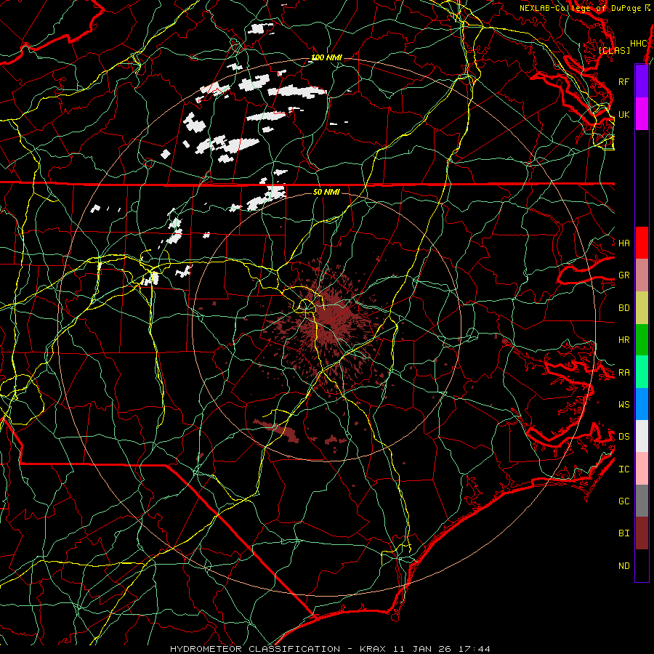654x654 pixels.
Task: Click the HR green legend swatch
Action: (642, 339)
